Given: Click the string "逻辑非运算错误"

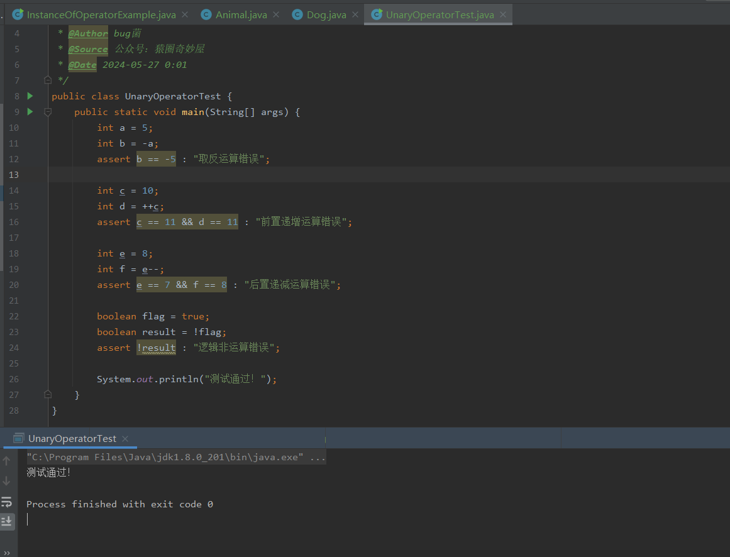Looking at the screenshot, I should [234, 348].
